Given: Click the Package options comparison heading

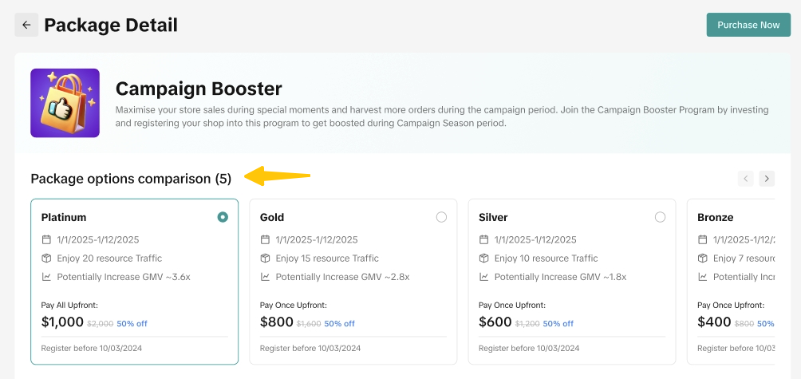Looking at the screenshot, I should 131,179.
